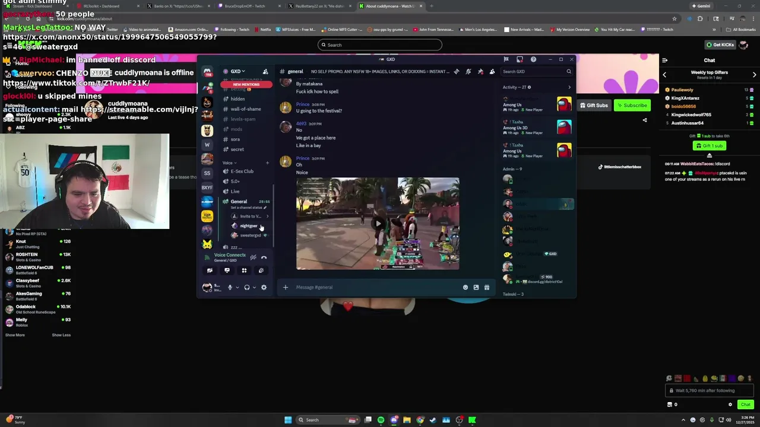
Task: Open the W server icon
Action: coord(207,145)
